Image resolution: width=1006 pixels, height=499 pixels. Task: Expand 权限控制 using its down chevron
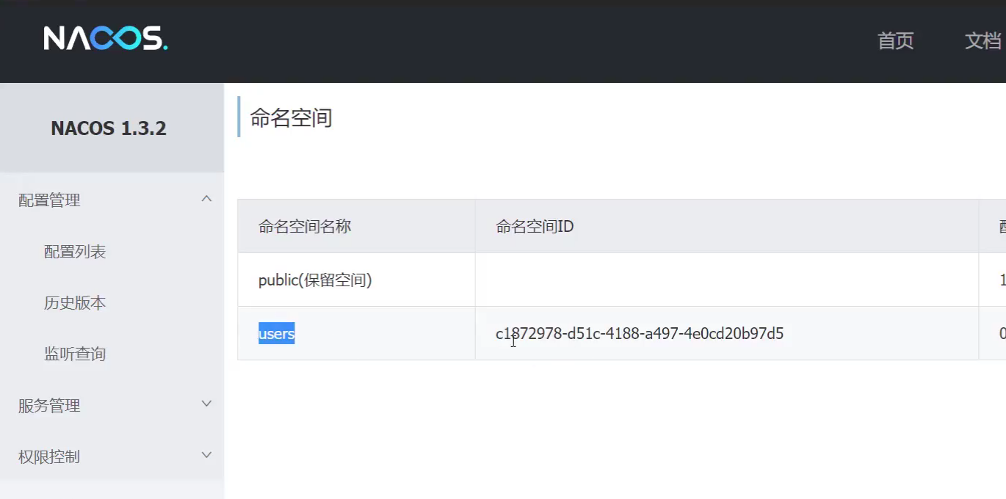pos(206,455)
